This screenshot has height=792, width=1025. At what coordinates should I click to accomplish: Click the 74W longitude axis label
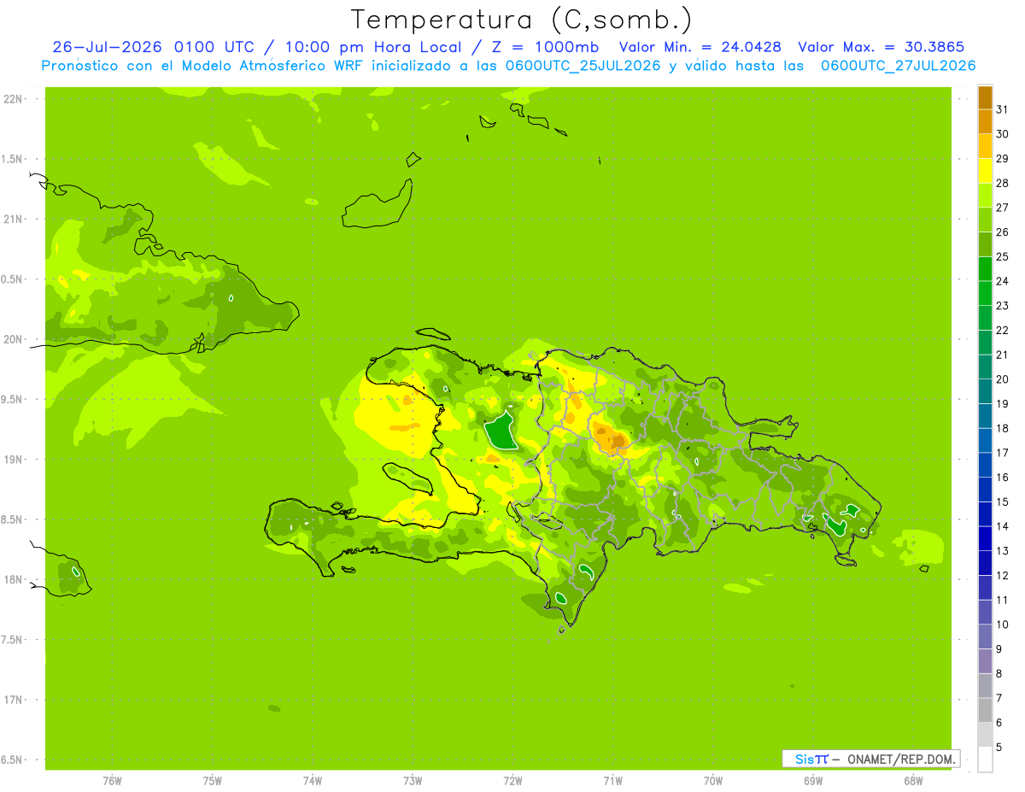point(313,780)
